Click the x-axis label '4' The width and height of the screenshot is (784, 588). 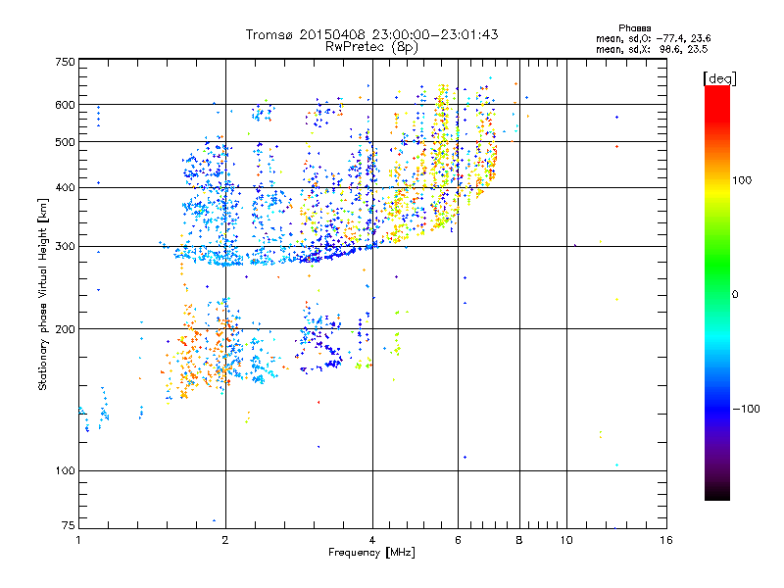pyautogui.click(x=372, y=540)
